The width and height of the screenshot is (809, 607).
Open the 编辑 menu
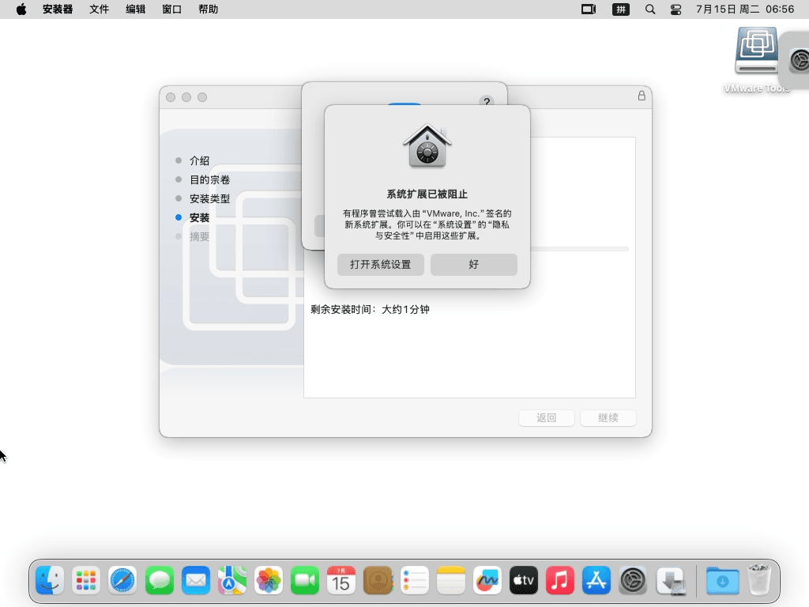135,9
